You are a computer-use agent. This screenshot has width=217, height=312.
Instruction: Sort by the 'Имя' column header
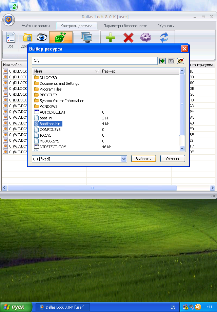point(66,71)
